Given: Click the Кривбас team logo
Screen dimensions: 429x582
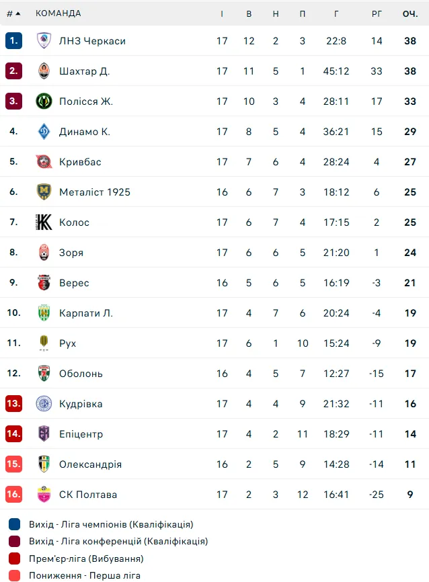Looking at the screenshot, I should click(x=44, y=162).
